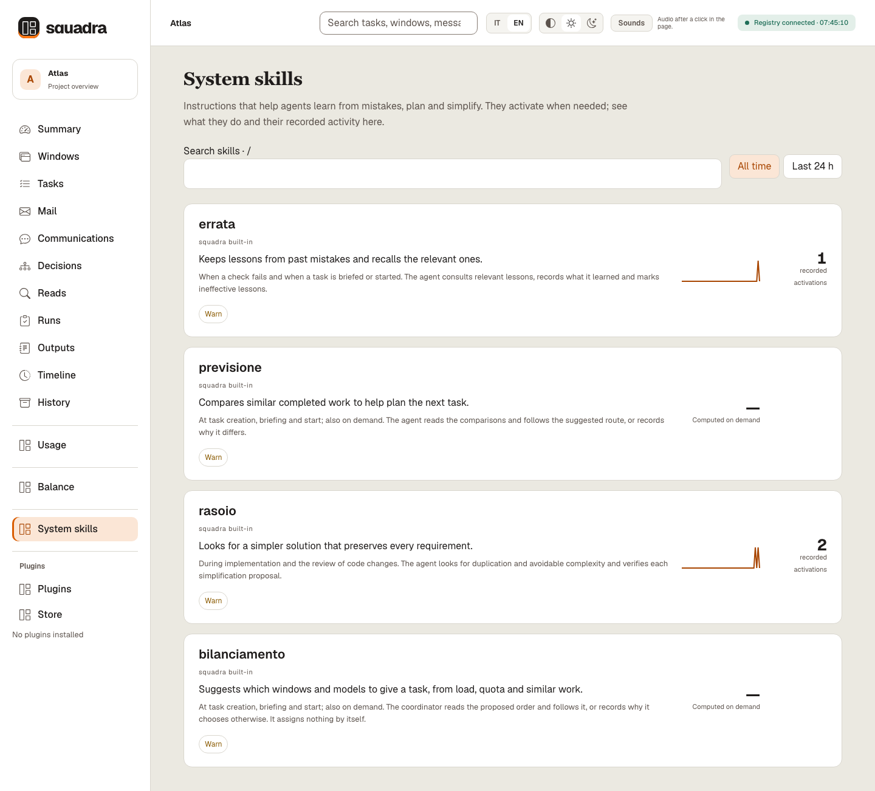Image resolution: width=875 pixels, height=791 pixels.
Task: Open the System skills page
Action: [75, 529]
